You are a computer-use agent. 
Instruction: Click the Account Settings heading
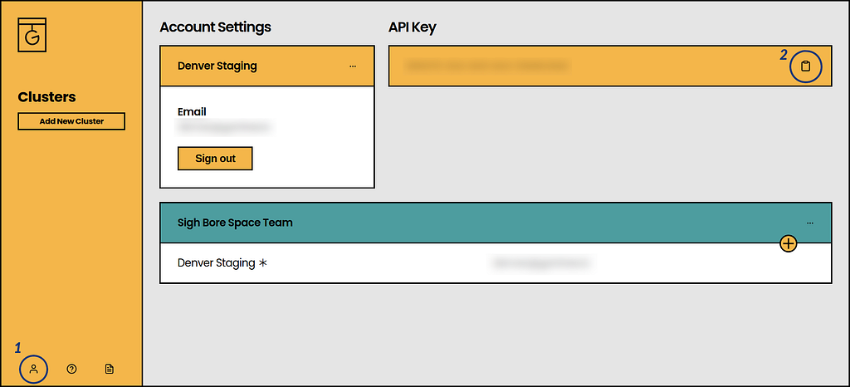point(215,27)
